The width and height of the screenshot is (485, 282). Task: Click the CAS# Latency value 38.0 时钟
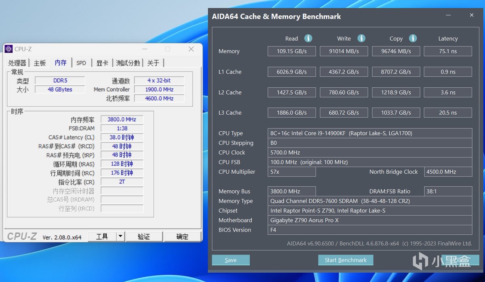[x=122, y=137]
